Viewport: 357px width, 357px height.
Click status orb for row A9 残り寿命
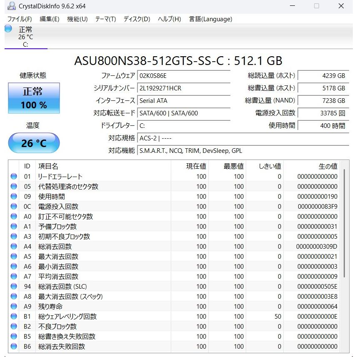pyautogui.click(x=14, y=306)
